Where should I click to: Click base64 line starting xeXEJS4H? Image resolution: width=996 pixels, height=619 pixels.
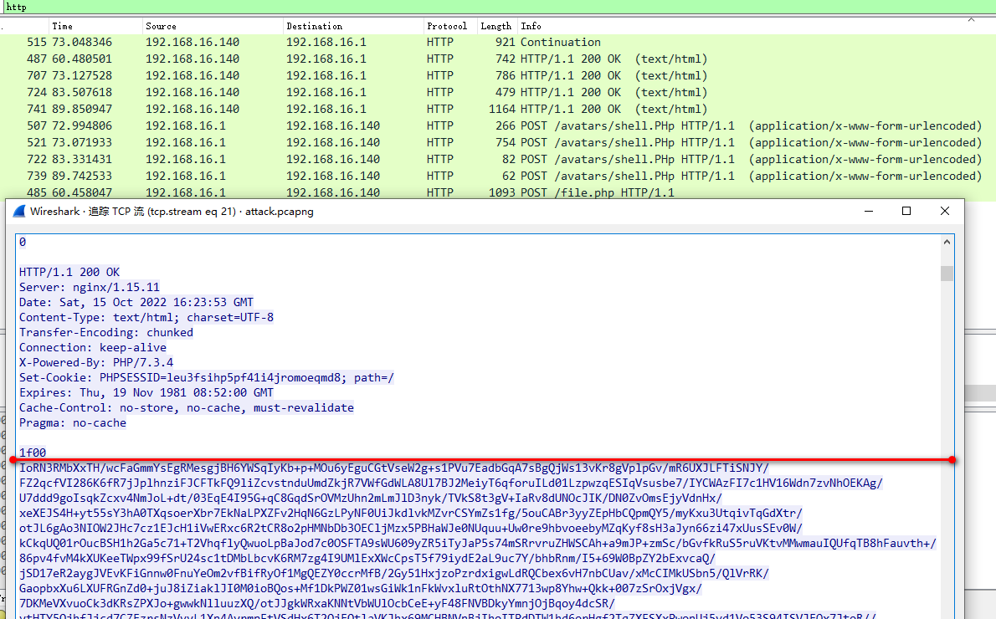coord(411,513)
